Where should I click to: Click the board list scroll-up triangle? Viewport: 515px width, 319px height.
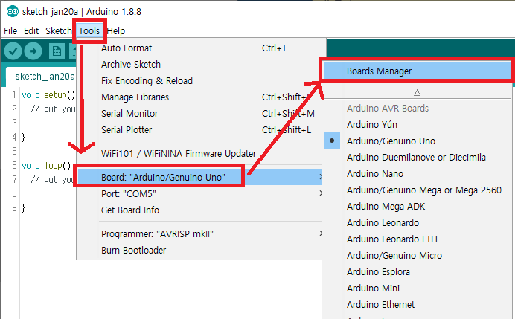[x=417, y=92]
